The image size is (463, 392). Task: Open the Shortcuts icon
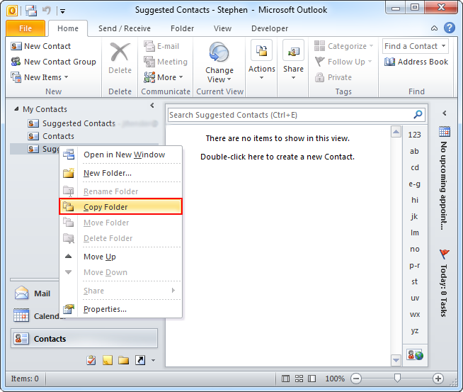coord(140,360)
